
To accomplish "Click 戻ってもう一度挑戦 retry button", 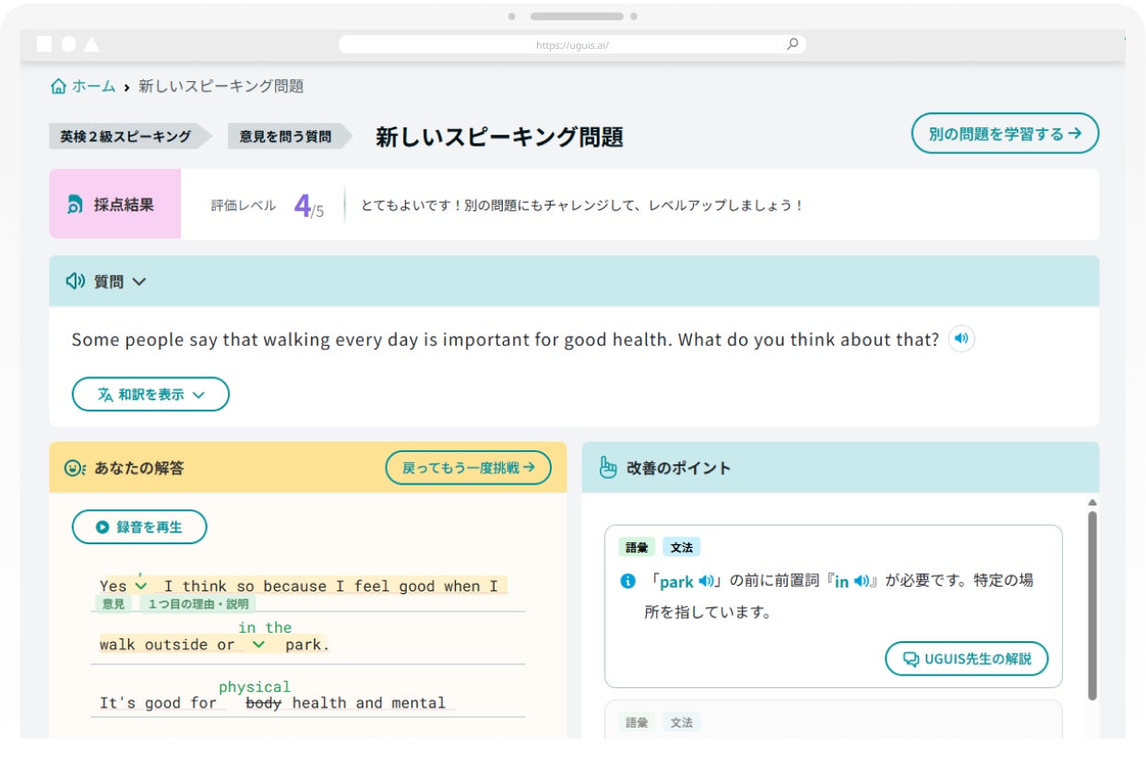I will (x=468, y=468).
